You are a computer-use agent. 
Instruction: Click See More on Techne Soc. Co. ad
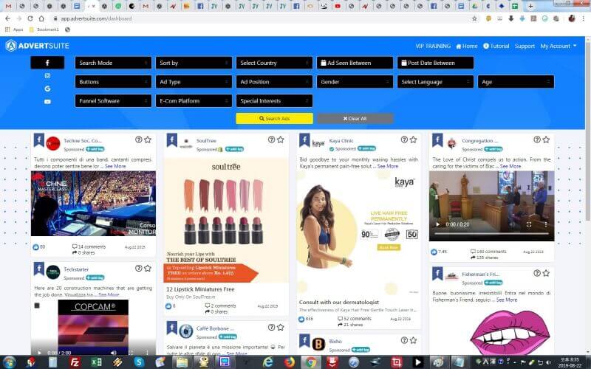pyautogui.click(x=115, y=166)
